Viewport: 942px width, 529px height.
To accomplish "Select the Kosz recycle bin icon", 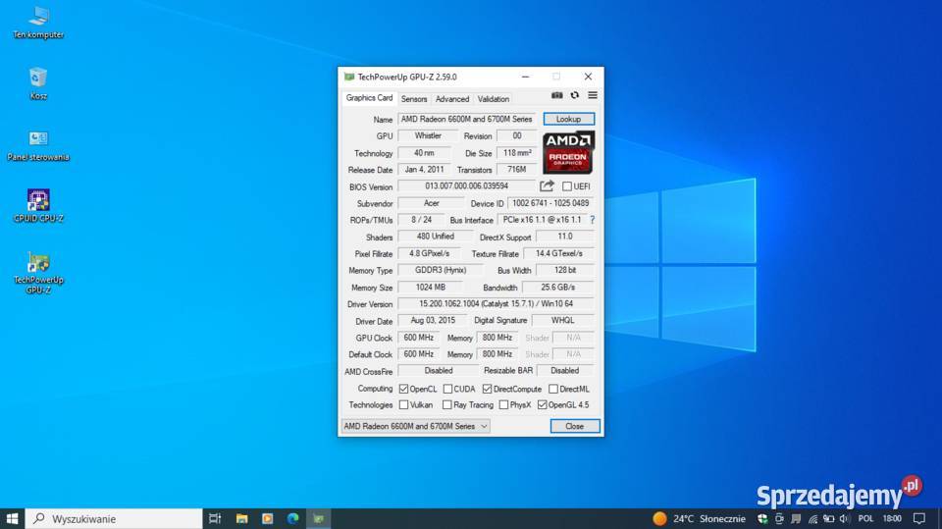I will coord(38,83).
